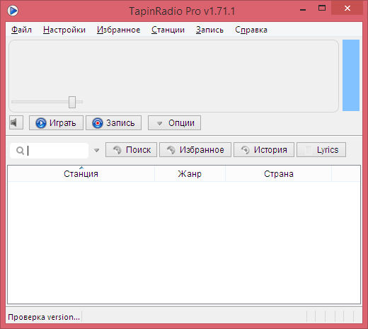The height and width of the screenshot is (329, 368).
Task: Close the TapinRadio Pro window
Action: (347, 8)
